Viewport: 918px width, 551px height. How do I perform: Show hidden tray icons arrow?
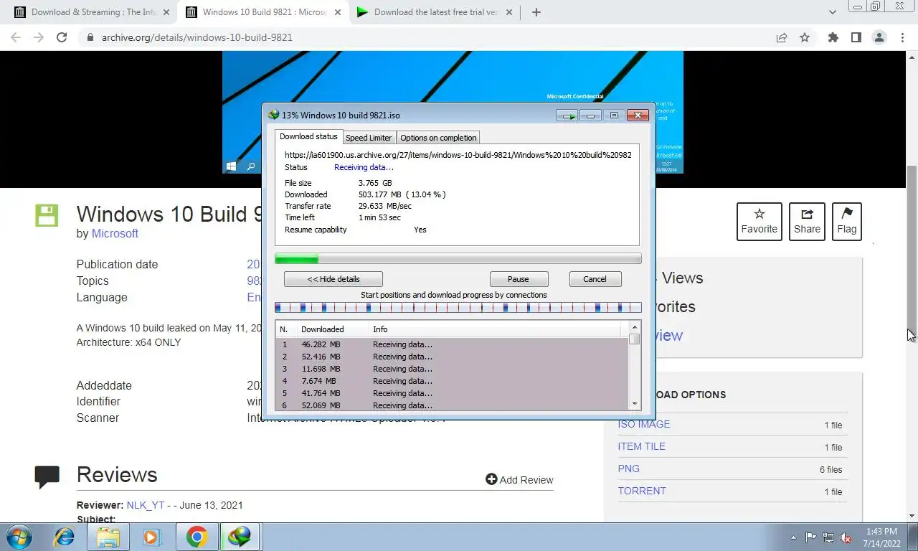[x=793, y=537]
